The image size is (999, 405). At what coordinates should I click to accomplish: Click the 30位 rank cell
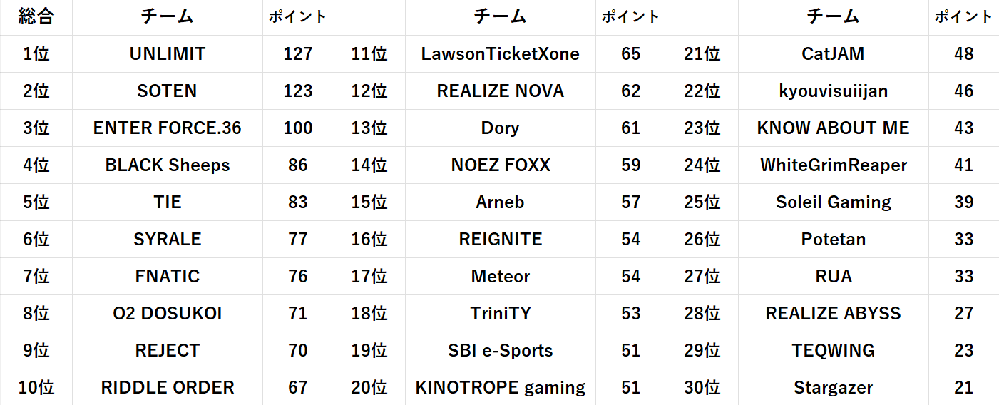pyautogui.click(x=702, y=388)
